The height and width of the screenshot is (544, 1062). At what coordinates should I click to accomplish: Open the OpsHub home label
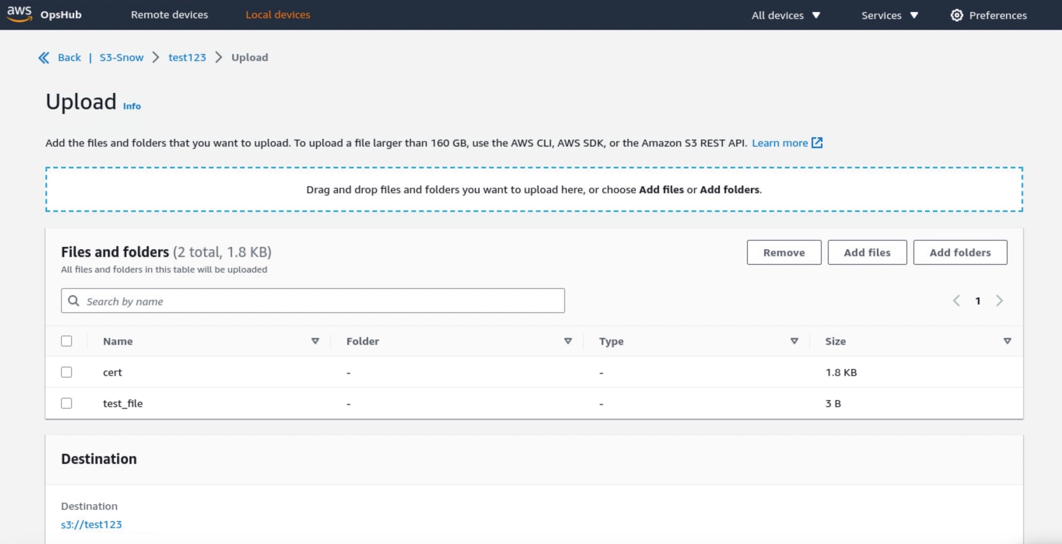click(x=61, y=14)
